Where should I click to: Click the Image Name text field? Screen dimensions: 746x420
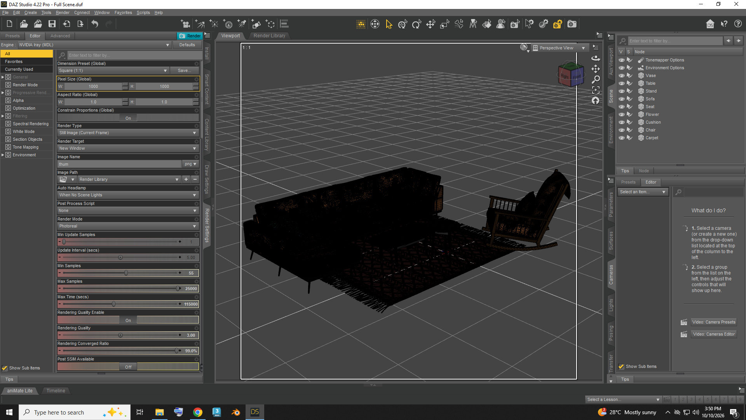pos(119,164)
